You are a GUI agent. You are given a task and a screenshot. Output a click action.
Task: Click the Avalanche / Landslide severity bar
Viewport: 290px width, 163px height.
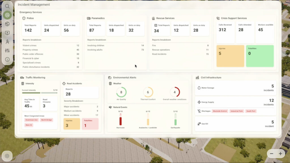click(x=148, y=119)
